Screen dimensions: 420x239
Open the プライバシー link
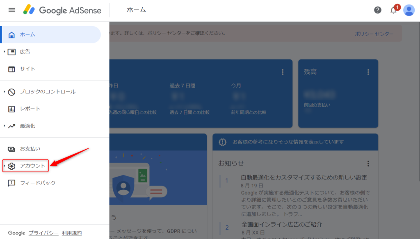[x=43, y=233]
